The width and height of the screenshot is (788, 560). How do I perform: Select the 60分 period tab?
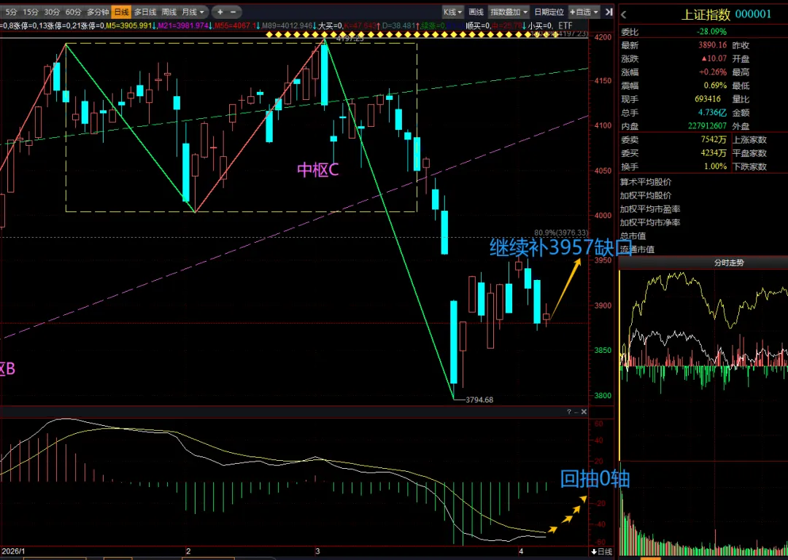coord(74,12)
